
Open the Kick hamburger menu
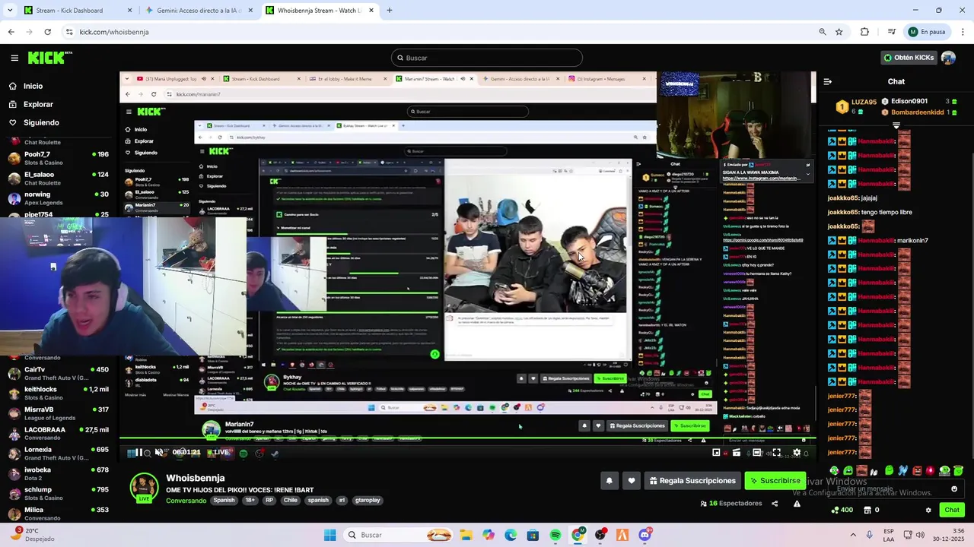pos(14,58)
